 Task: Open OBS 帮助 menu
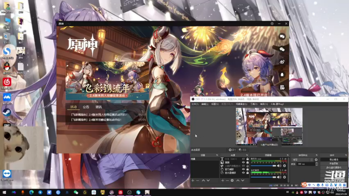(x=264, y=104)
